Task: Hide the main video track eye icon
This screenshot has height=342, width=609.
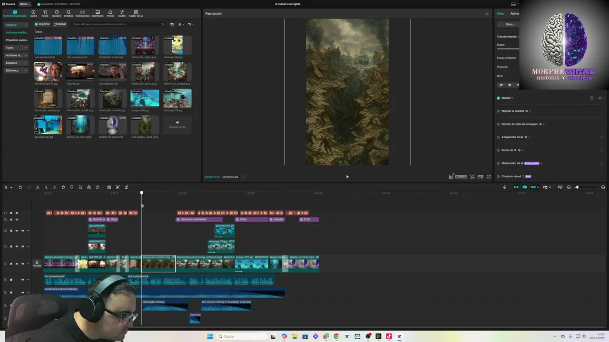Action: (x=17, y=264)
